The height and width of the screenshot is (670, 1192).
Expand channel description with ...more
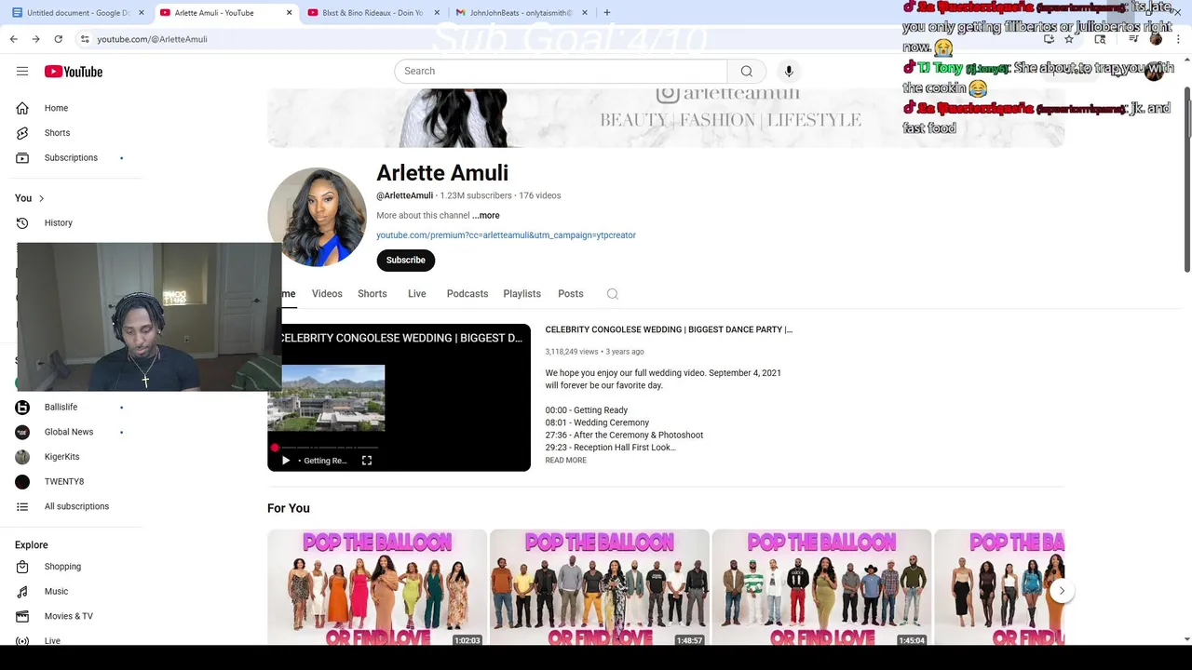pos(485,216)
